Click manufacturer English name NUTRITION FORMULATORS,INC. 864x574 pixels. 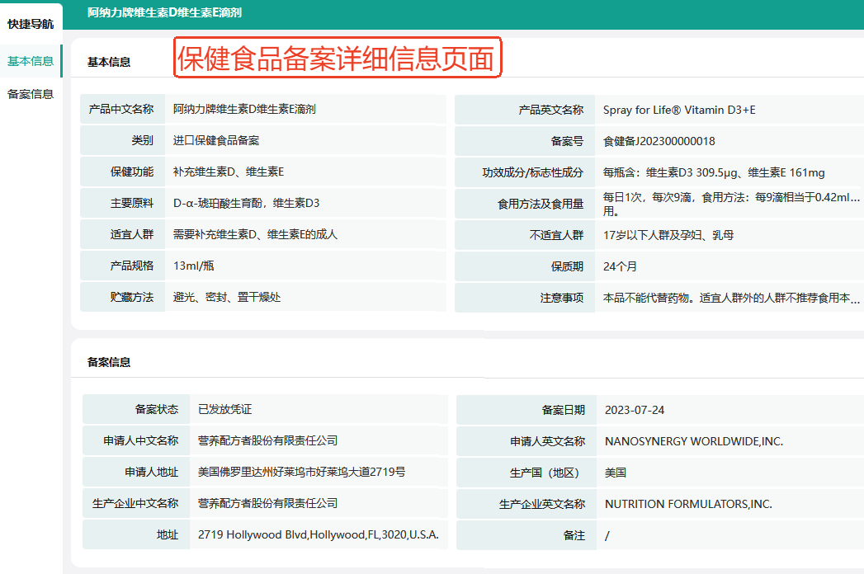[687, 504]
